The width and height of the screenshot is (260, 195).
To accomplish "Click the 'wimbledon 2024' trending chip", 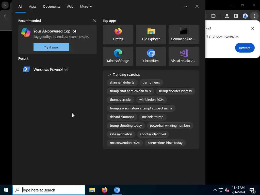I will pos(151,100).
